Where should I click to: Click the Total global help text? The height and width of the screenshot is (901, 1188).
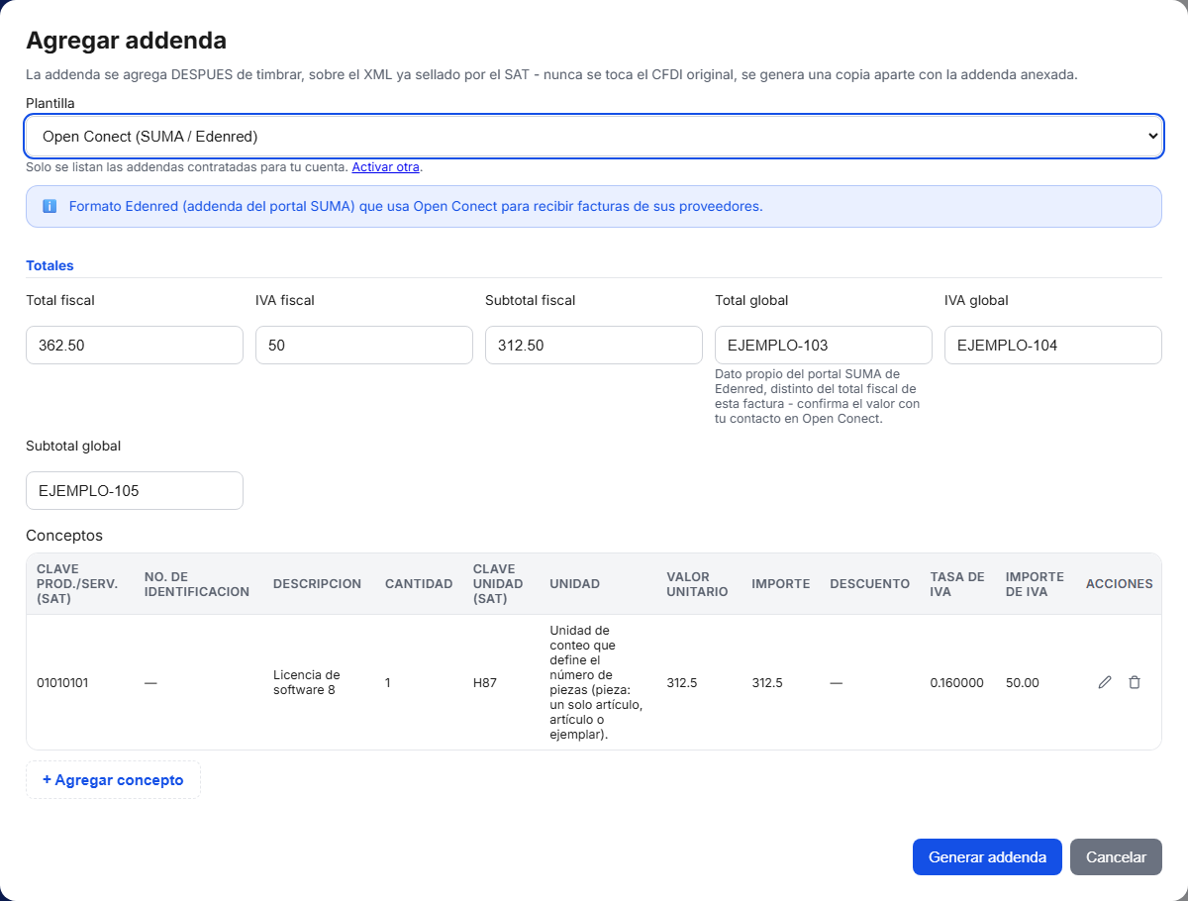pyautogui.click(x=818, y=396)
